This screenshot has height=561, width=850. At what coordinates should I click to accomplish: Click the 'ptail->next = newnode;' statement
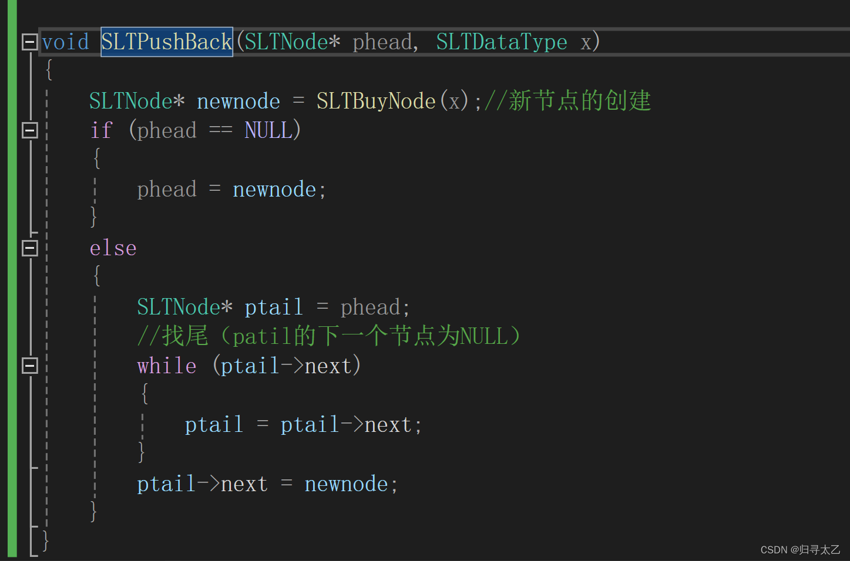pyautogui.click(x=267, y=484)
